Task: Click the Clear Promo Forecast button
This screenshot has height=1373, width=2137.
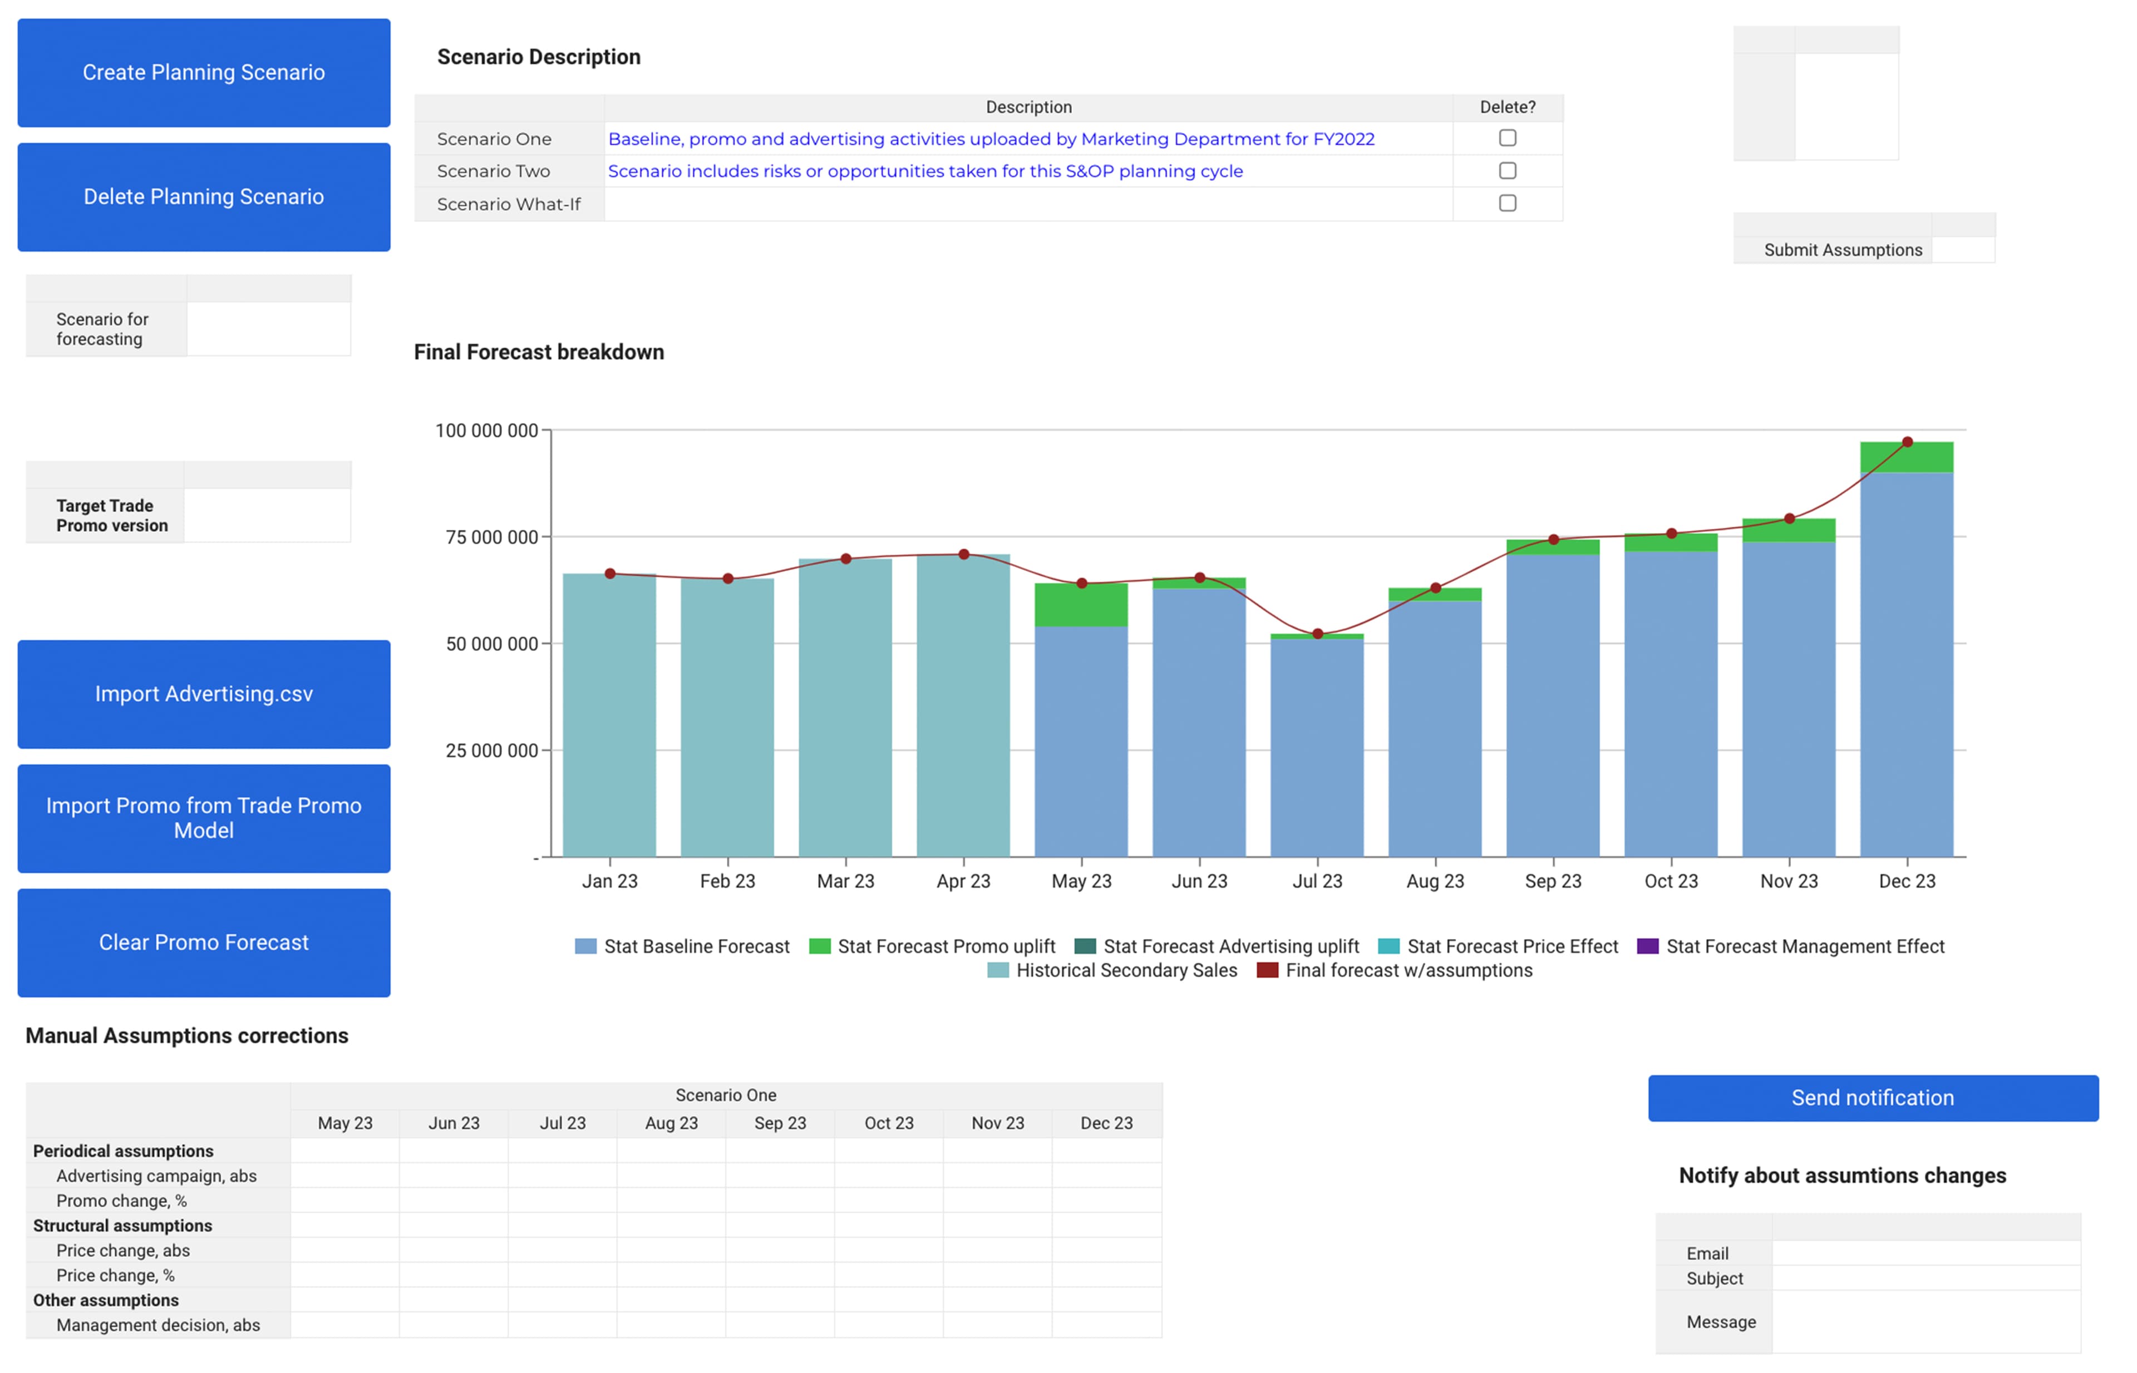Action: (x=203, y=942)
